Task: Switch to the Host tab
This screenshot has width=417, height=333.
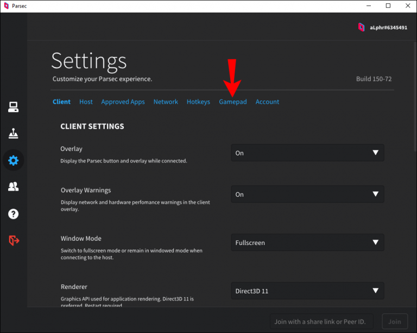Action: (86, 102)
